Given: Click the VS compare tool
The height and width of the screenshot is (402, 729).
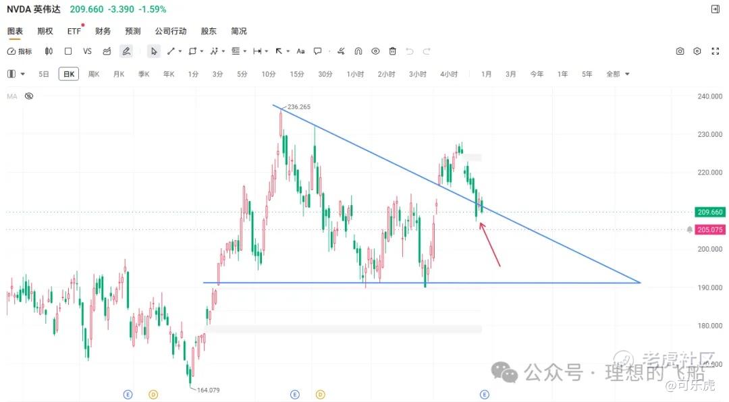Looking at the screenshot, I should (x=87, y=51).
